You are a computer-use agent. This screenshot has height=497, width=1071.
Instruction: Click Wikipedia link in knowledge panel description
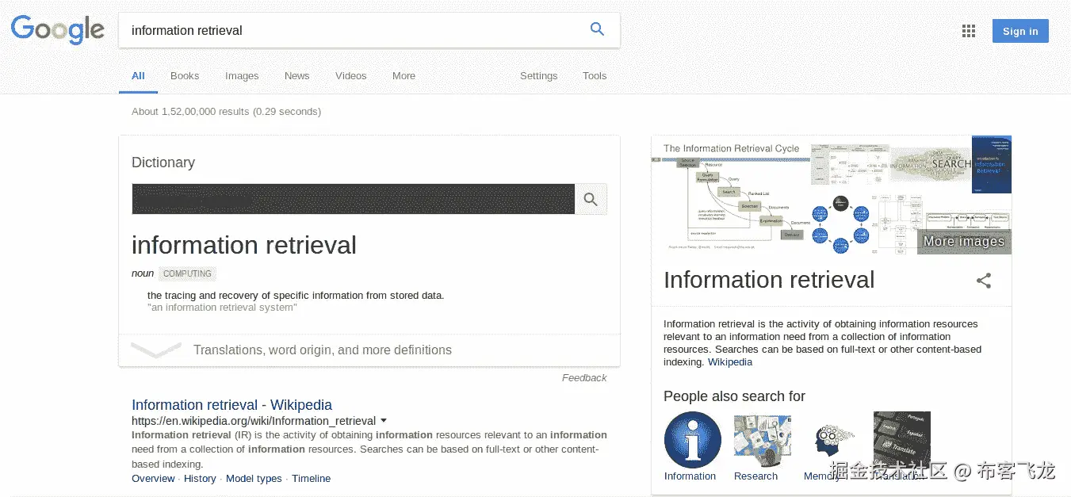pyautogui.click(x=730, y=362)
